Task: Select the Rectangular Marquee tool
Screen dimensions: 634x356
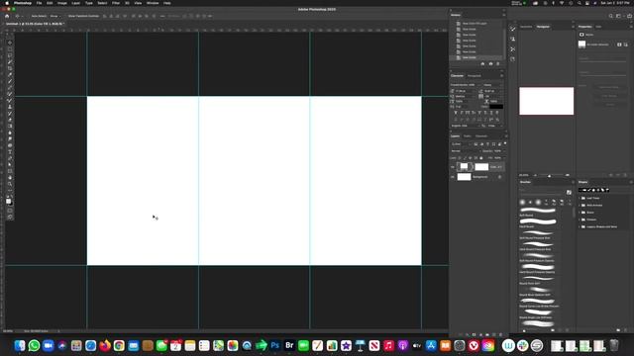Action: click(10, 48)
